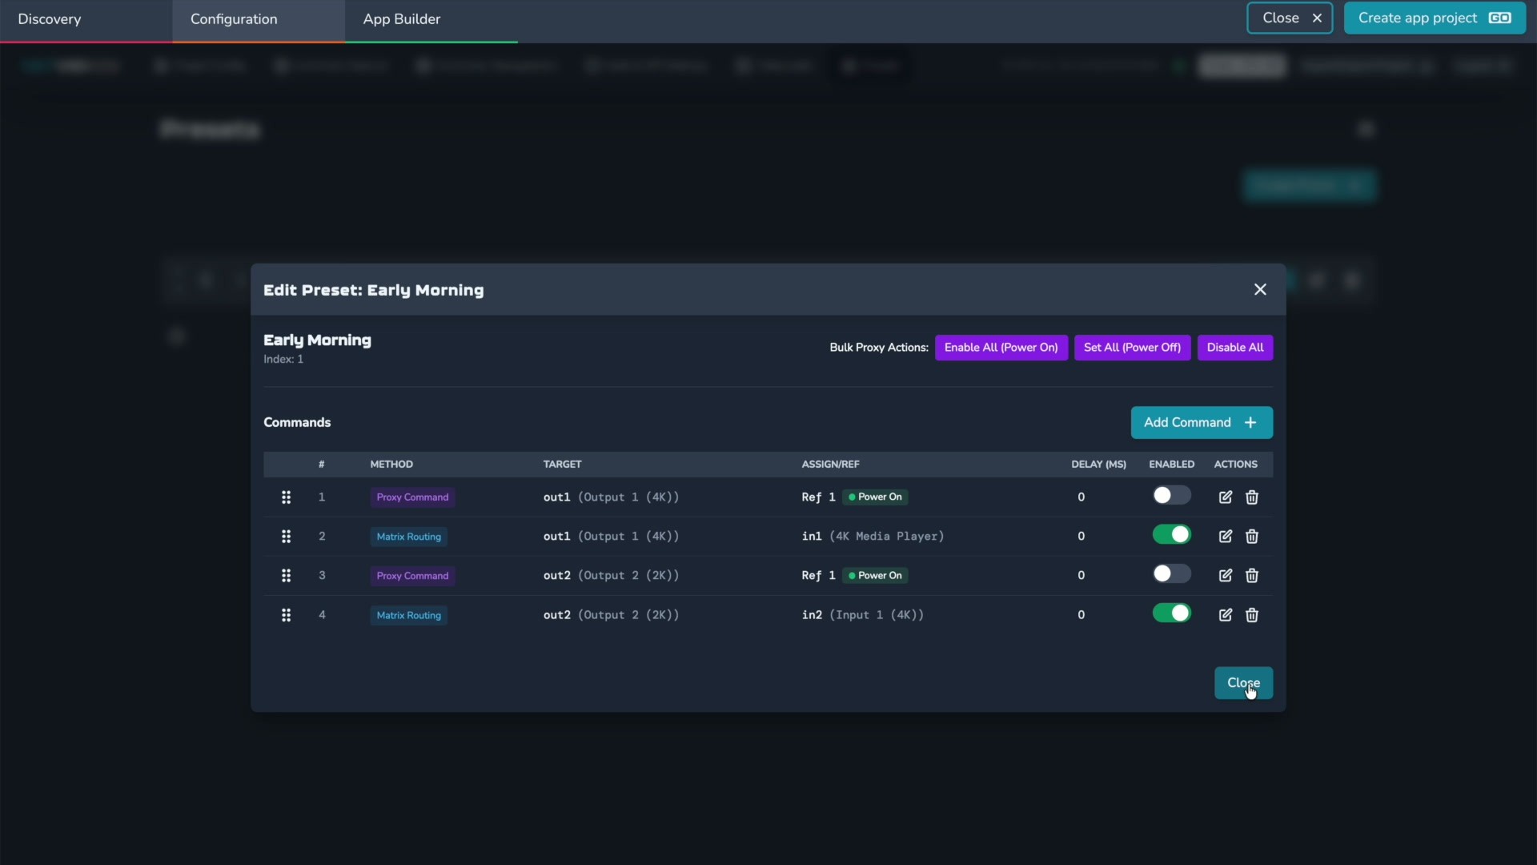Add a new command
1537x865 pixels.
tap(1202, 423)
